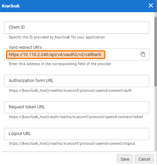Save the Keycloak settings
Viewport: 157px width, 165px height.
125,159
